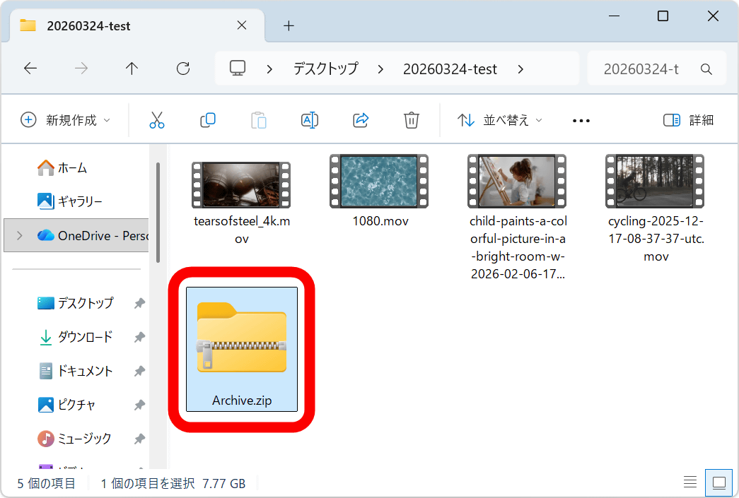Open the See more ellipsis menu

[581, 121]
